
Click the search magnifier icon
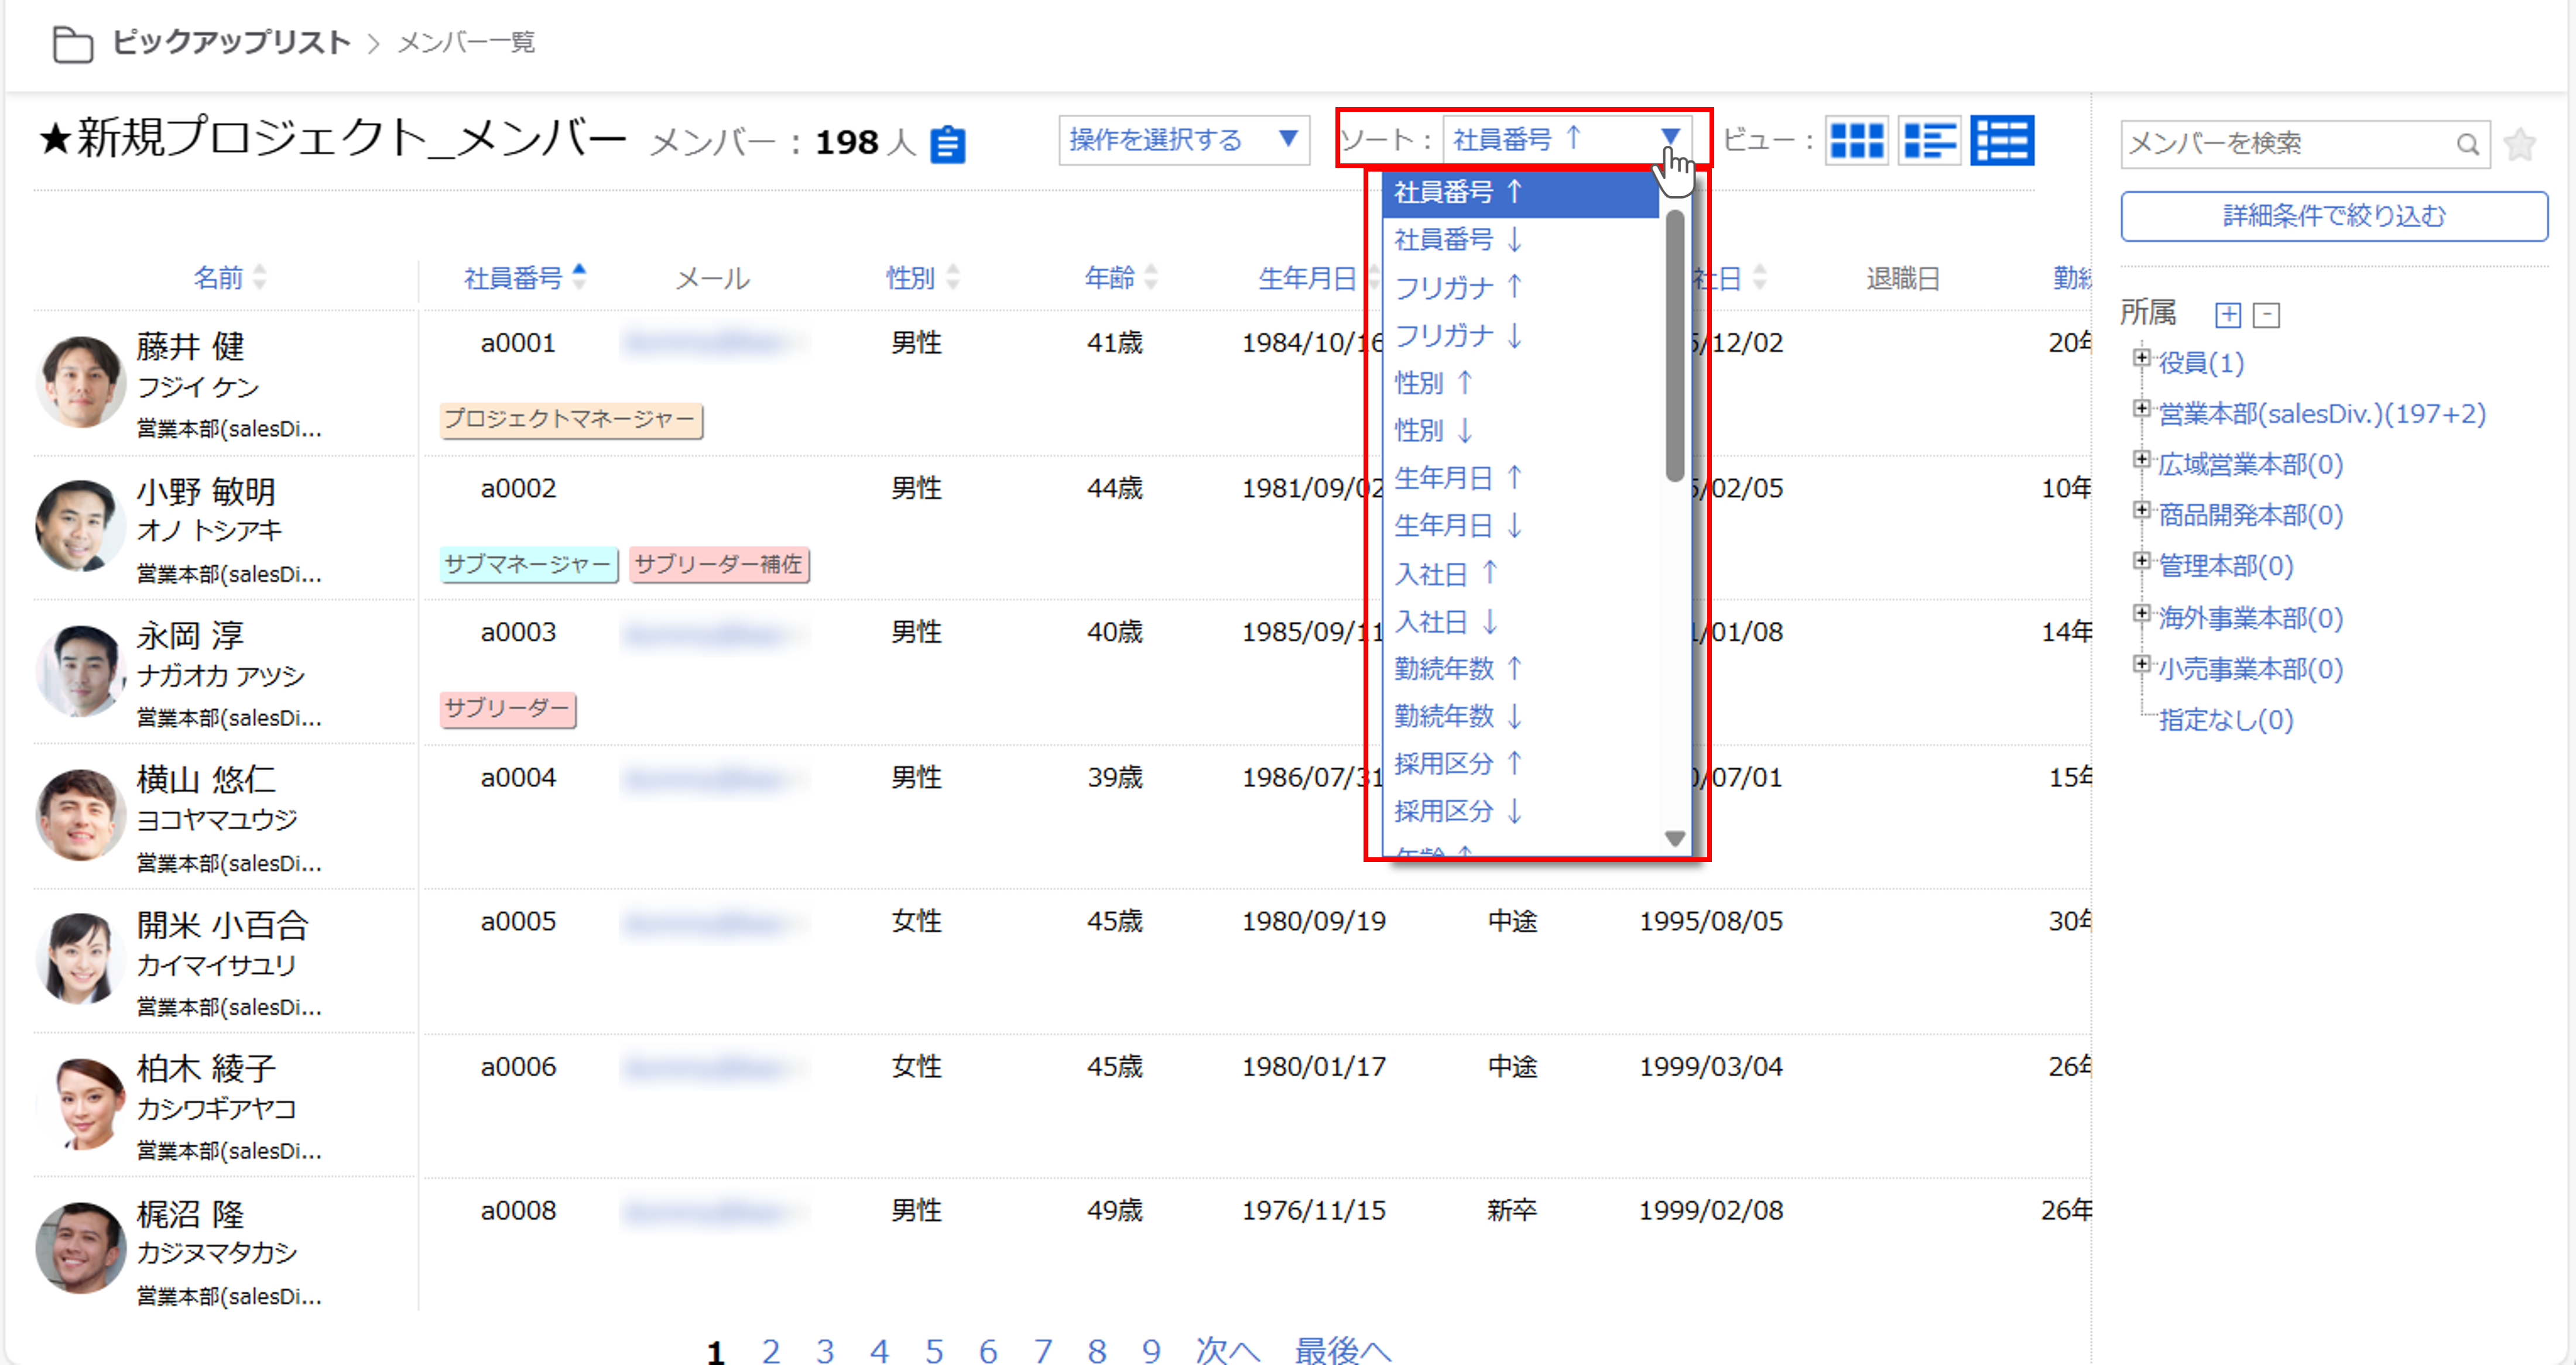click(x=2467, y=145)
